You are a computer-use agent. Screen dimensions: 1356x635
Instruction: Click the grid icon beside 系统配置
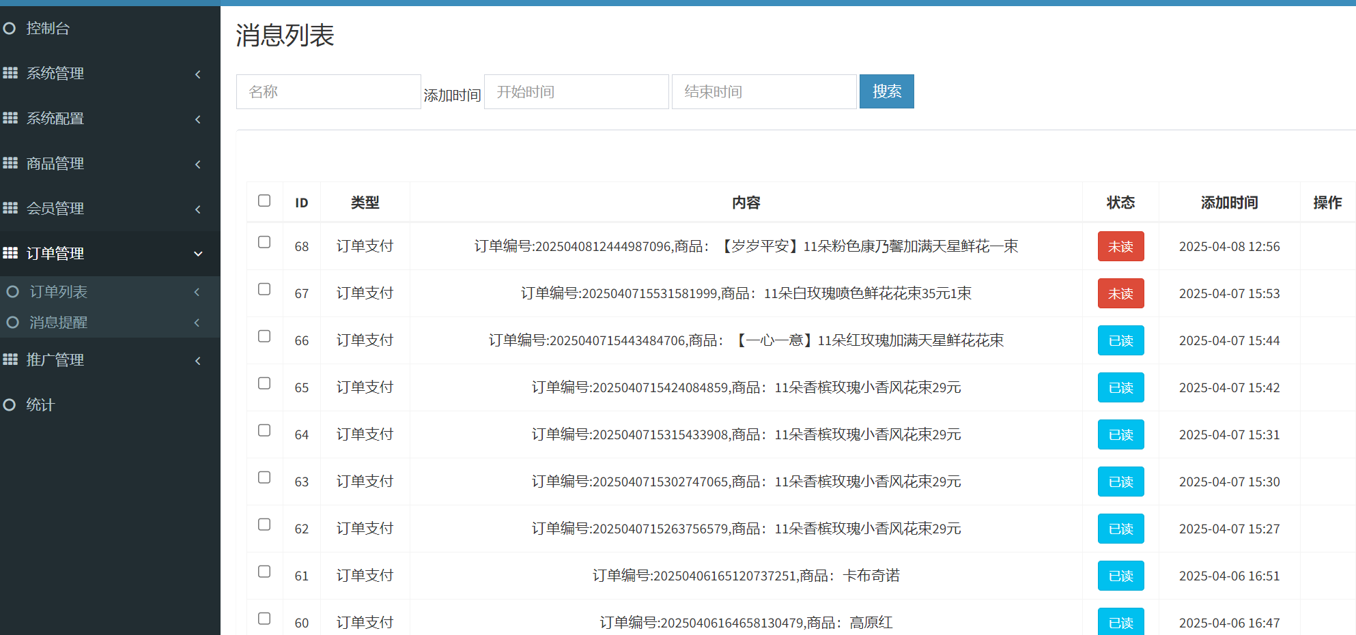[x=10, y=118]
